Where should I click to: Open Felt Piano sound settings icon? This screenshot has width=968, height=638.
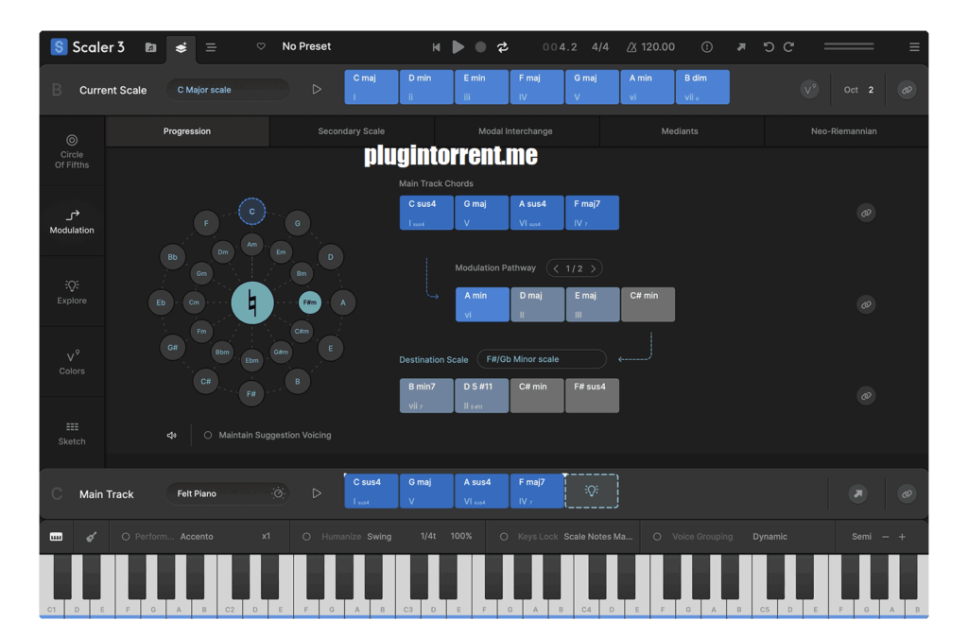tap(279, 493)
